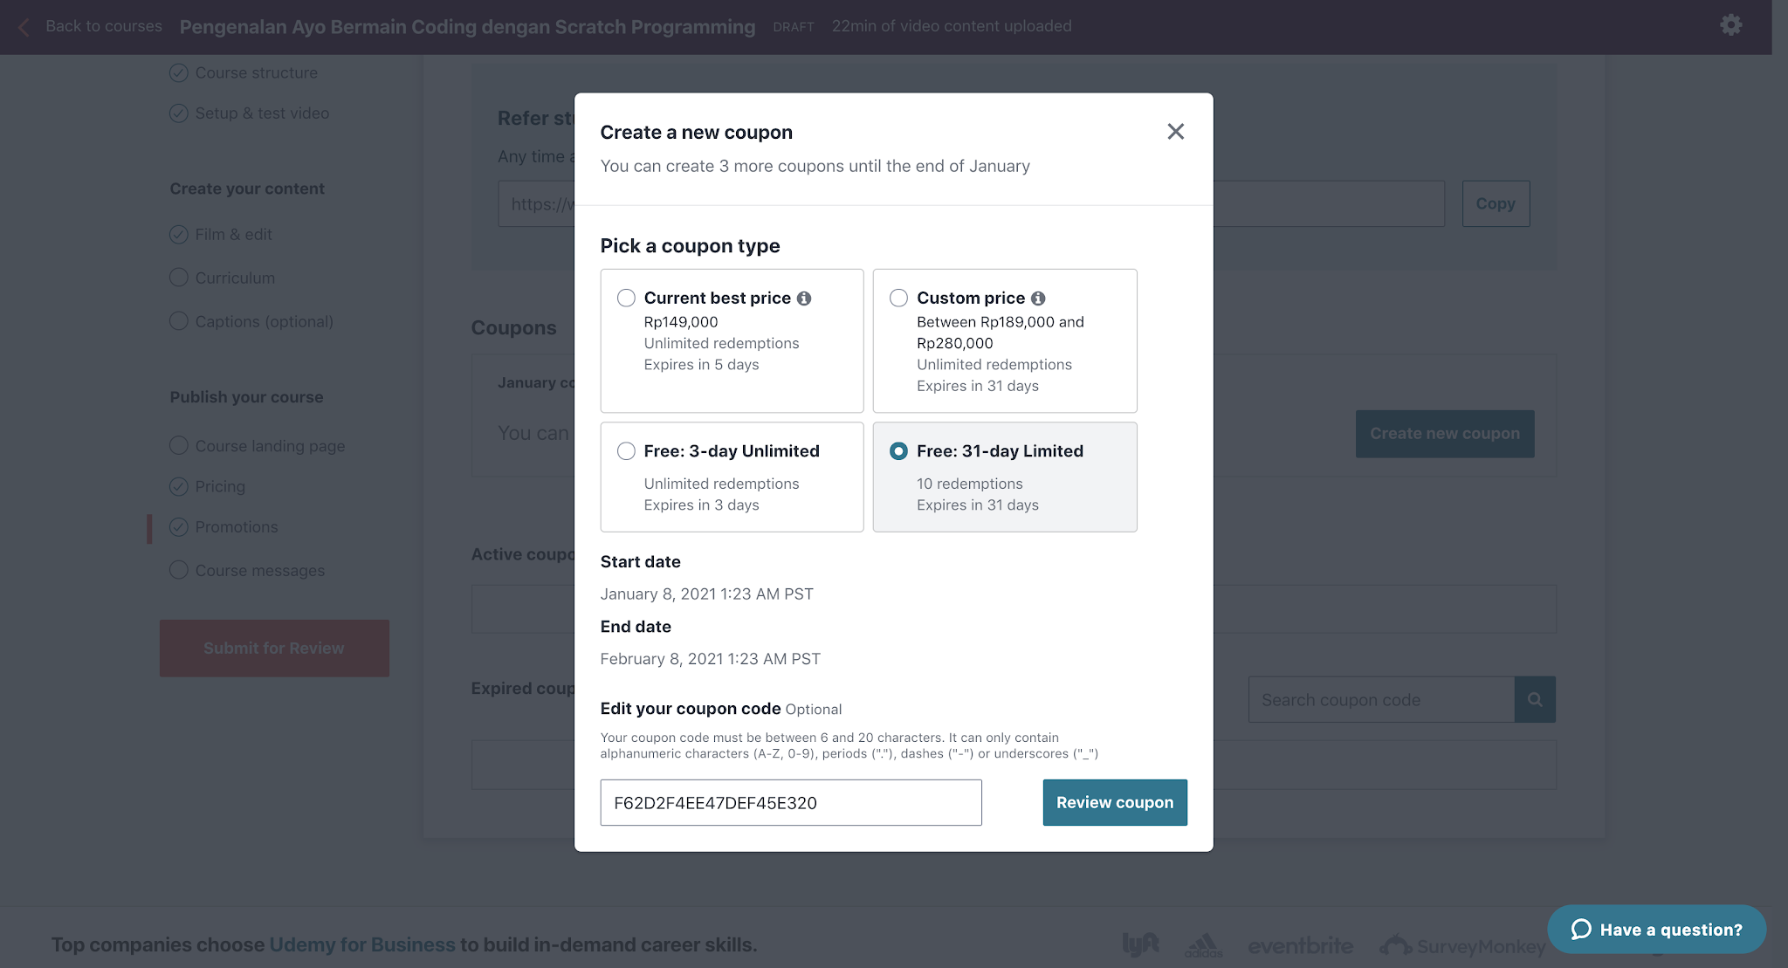Select Free: 31-day Limited radio button
Screen dimensions: 1788x968
(898, 450)
